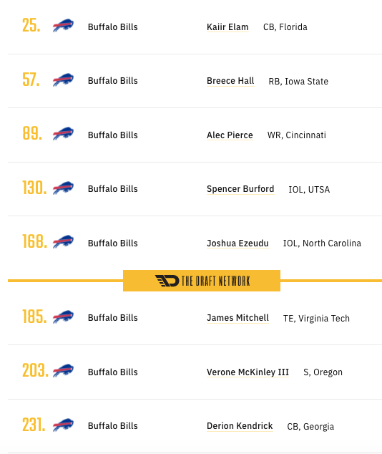382x454 pixels.
Task: Click the pick number 25
Action: pyautogui.click(x=31, y=26)
